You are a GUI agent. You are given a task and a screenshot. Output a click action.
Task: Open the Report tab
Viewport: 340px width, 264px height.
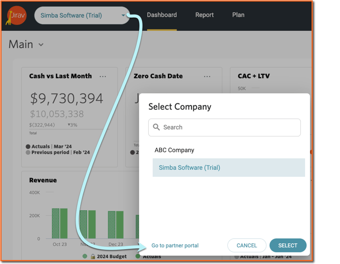pyautogui.click(x=205, y=15)
